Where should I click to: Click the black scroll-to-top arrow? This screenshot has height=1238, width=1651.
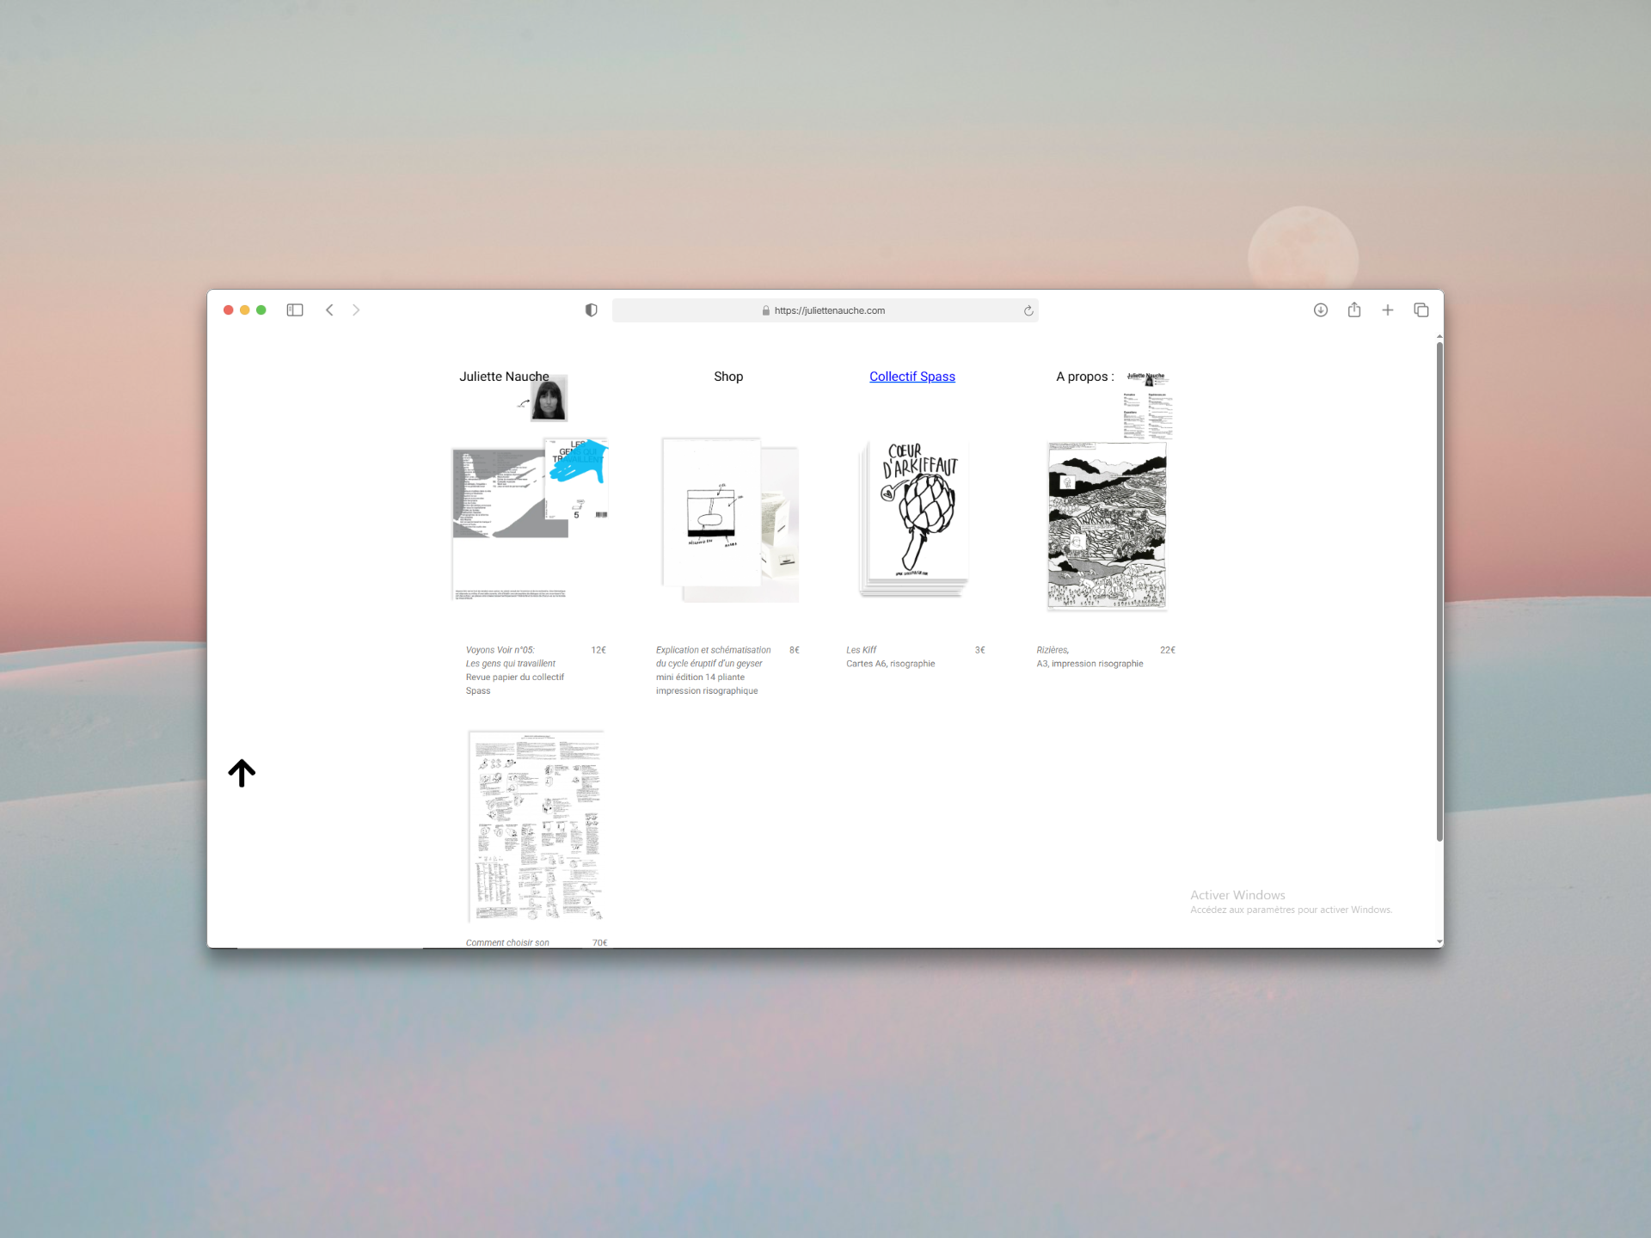tap(242, 773)
